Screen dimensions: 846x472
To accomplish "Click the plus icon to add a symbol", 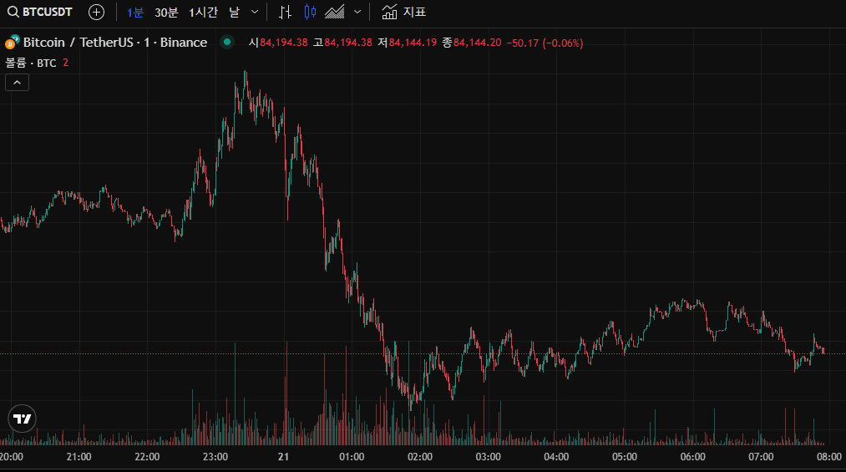I will [97, 13].
